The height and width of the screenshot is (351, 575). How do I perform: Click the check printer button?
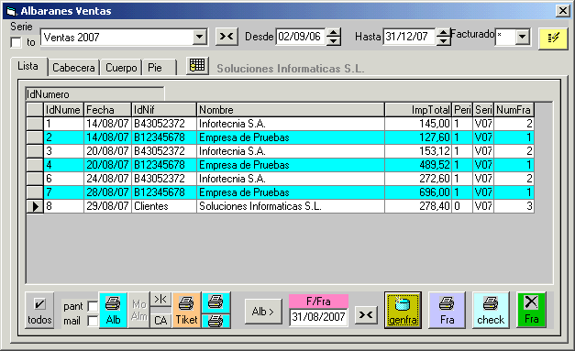click(491, 310)
